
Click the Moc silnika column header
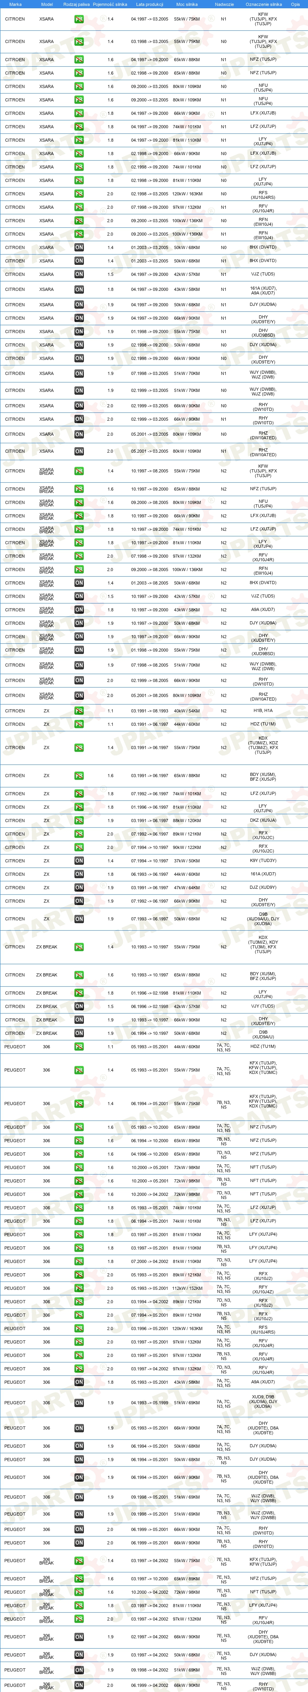tap(187, 4)
